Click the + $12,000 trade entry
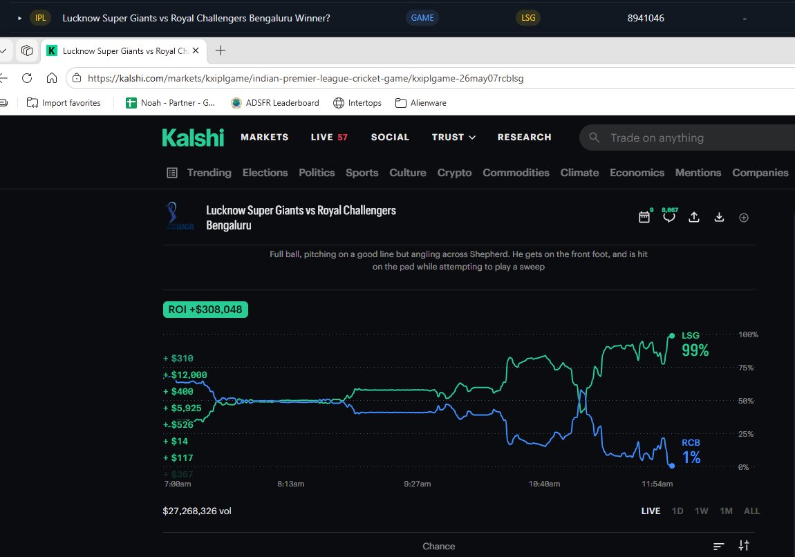 tap(185, 375)
